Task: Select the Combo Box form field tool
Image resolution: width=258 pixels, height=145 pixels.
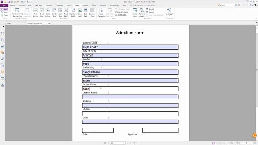Action: point(54,12)
